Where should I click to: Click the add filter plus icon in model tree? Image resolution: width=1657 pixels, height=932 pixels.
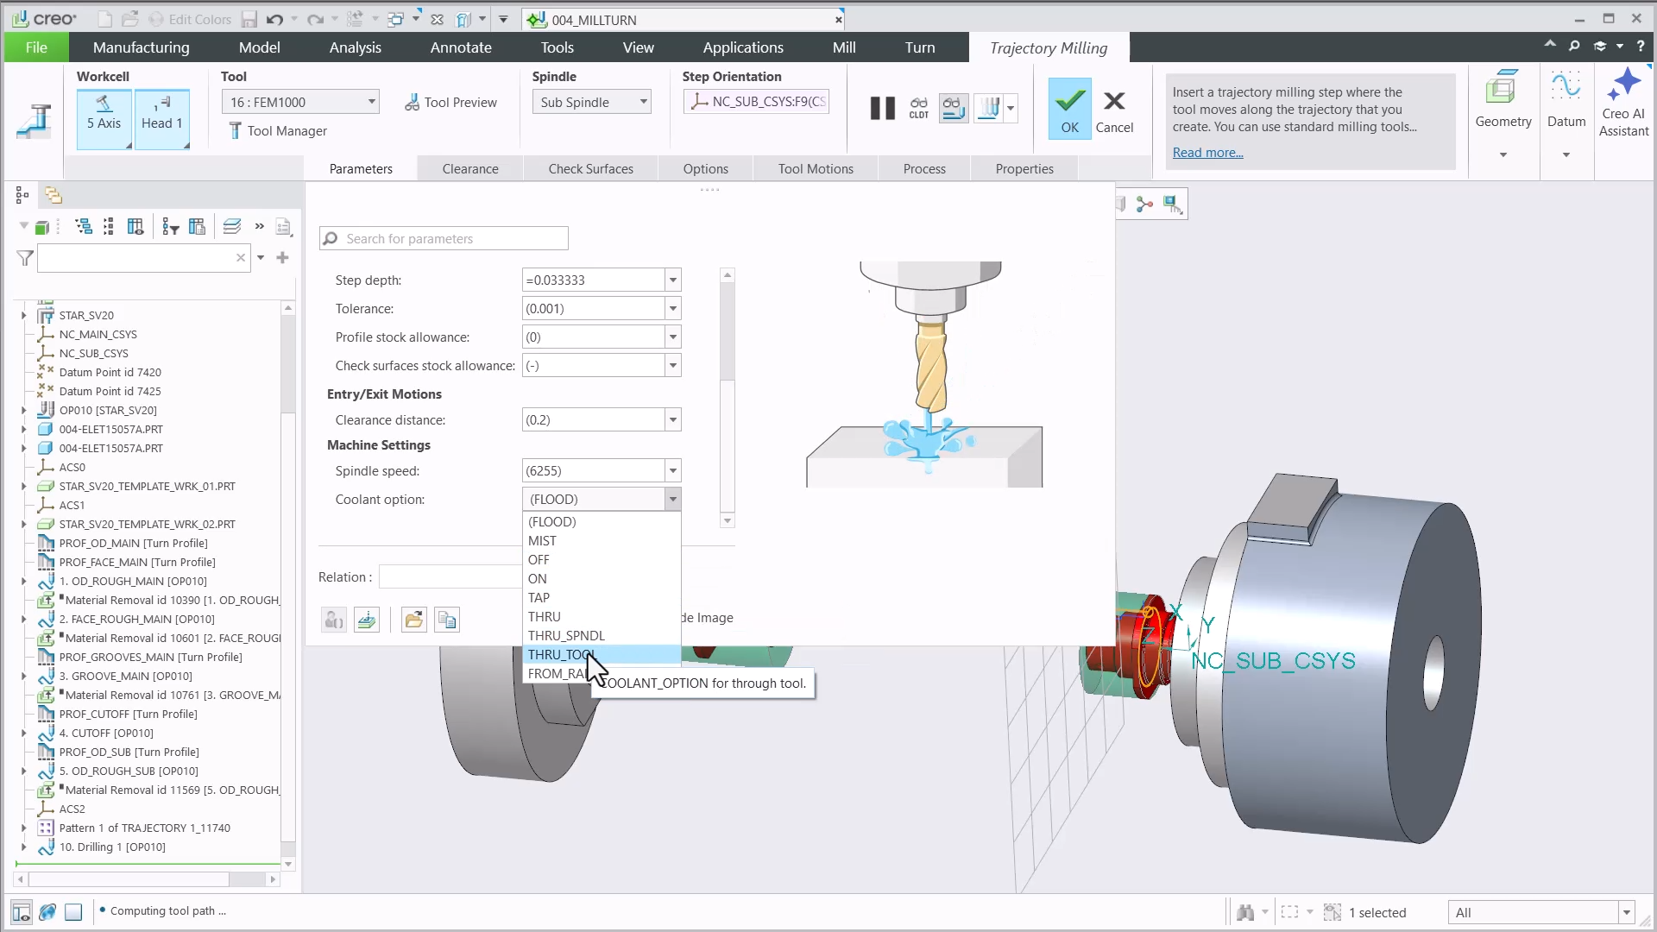282,257
